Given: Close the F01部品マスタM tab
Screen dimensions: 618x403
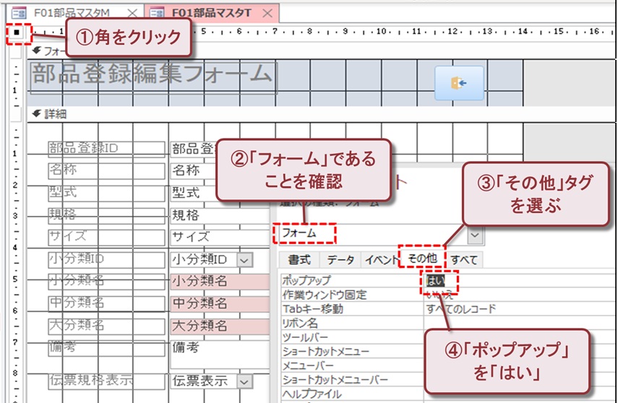Looking at the screenshot, I should click(132, 13).
